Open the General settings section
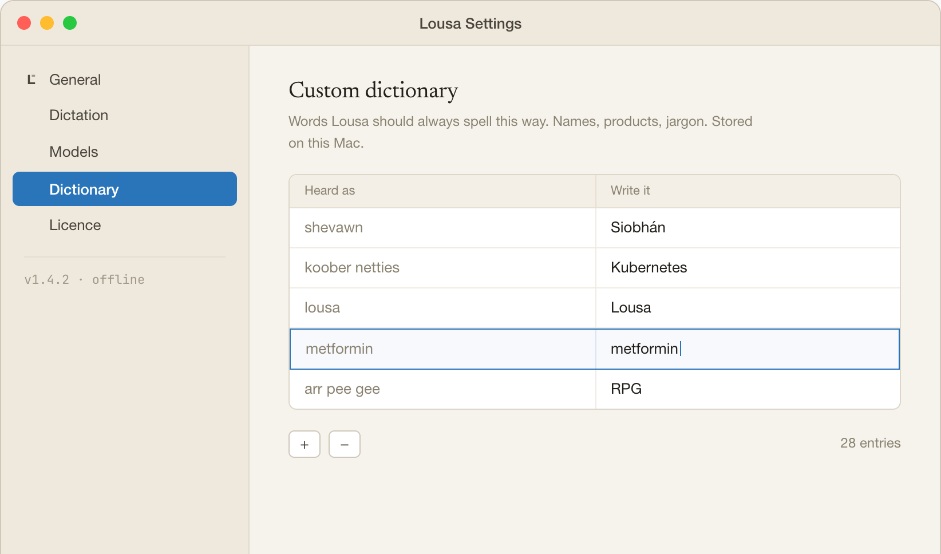 pos(125,80)
